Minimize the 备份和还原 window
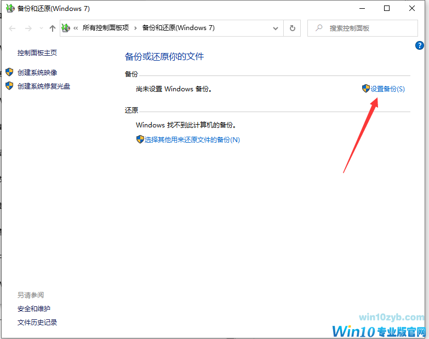Viewport: 429px width, 339px height. [x=362, y=8]
